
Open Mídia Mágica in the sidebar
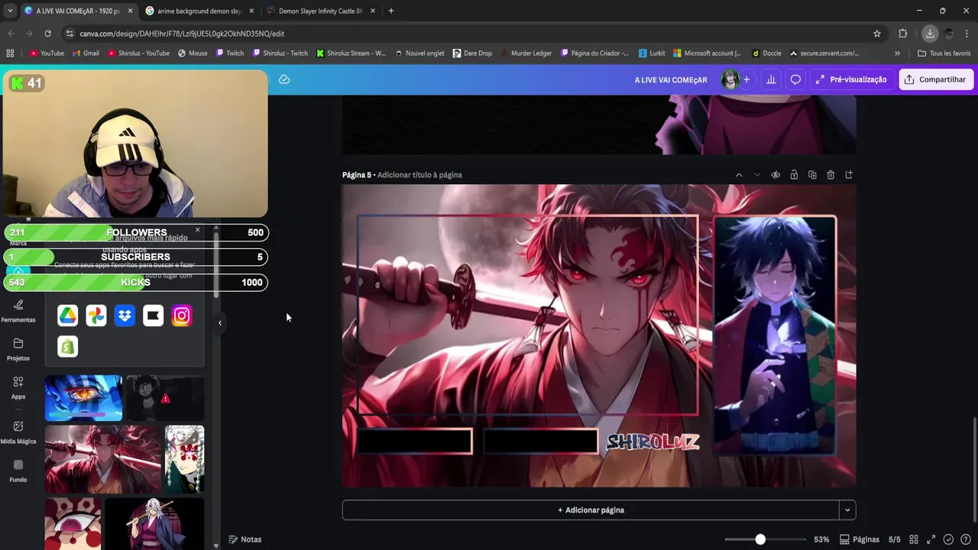tap(18, 432)
